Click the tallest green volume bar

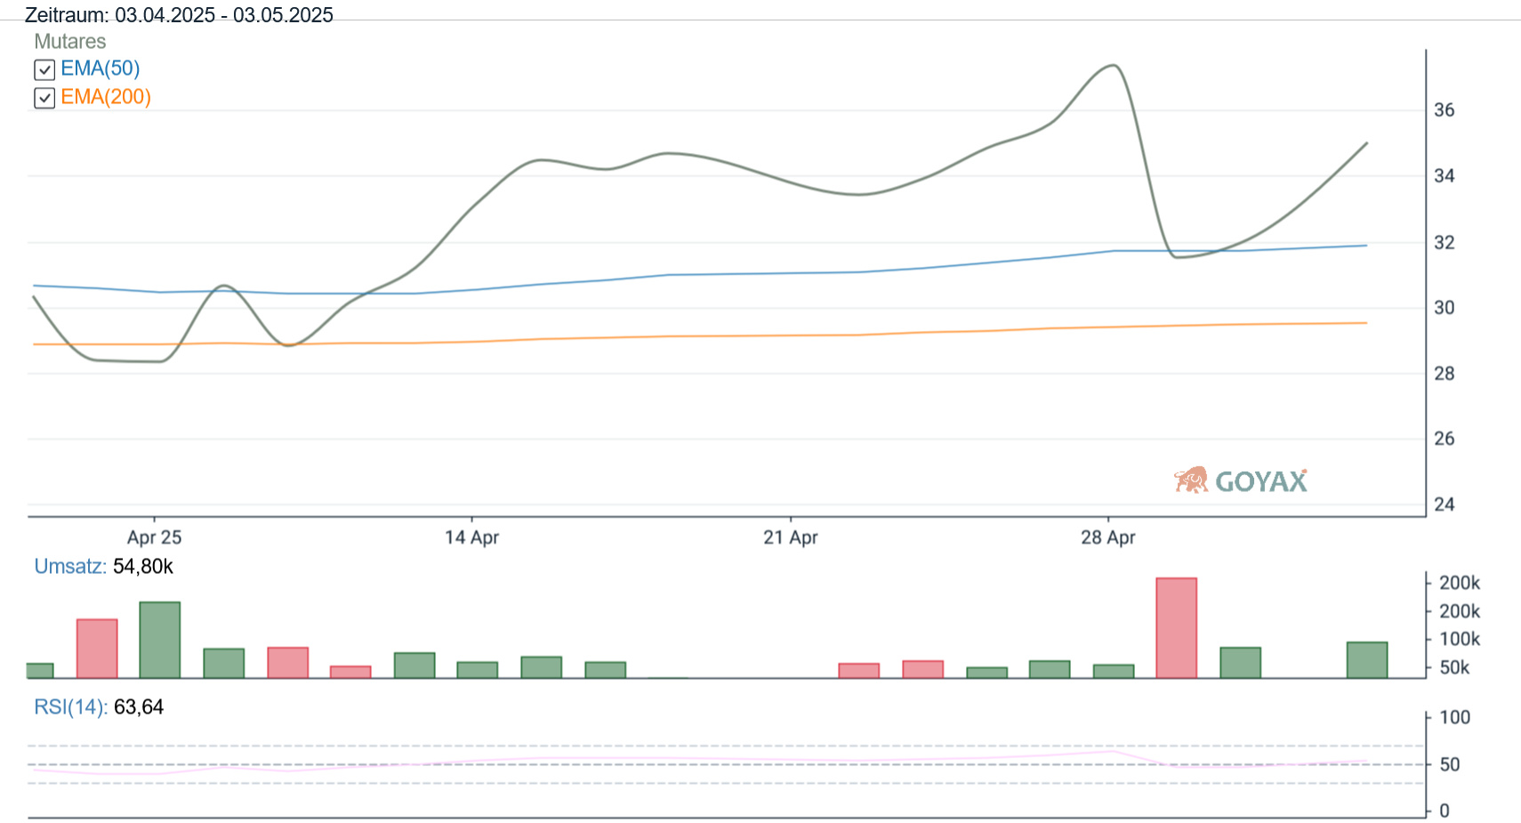160,641
